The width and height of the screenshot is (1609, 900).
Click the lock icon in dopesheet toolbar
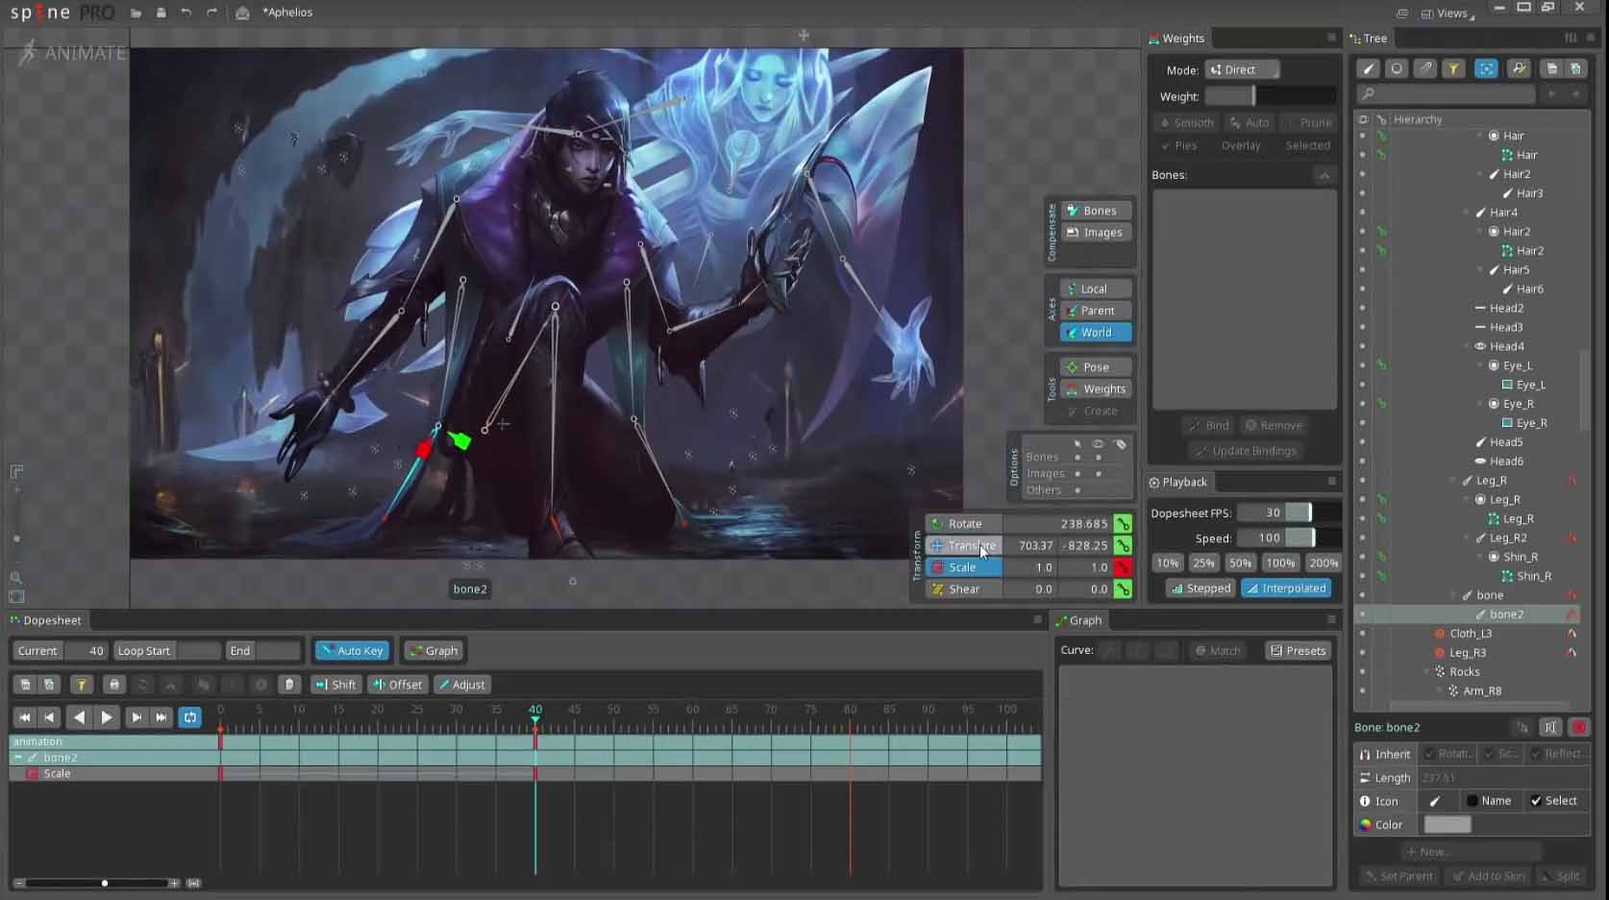pyautogui.click(x=113, y=685)
